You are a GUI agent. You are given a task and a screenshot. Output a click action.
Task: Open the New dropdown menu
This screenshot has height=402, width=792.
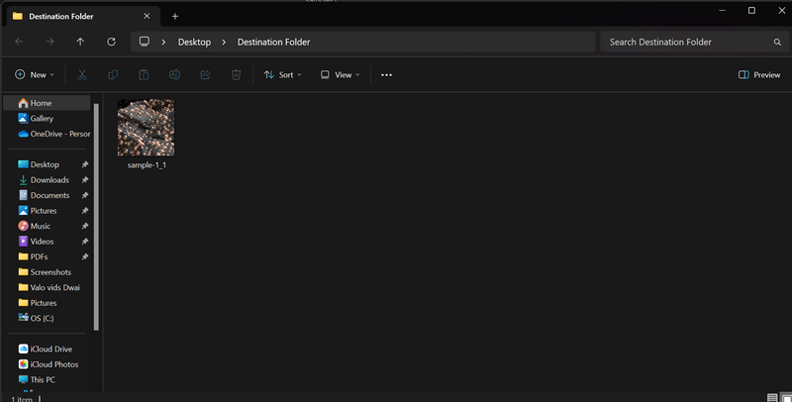pos(35,74)
